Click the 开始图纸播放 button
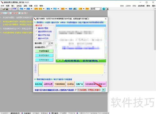The width and height of the screenshot is (156, 114). click(x=44, y=51)
